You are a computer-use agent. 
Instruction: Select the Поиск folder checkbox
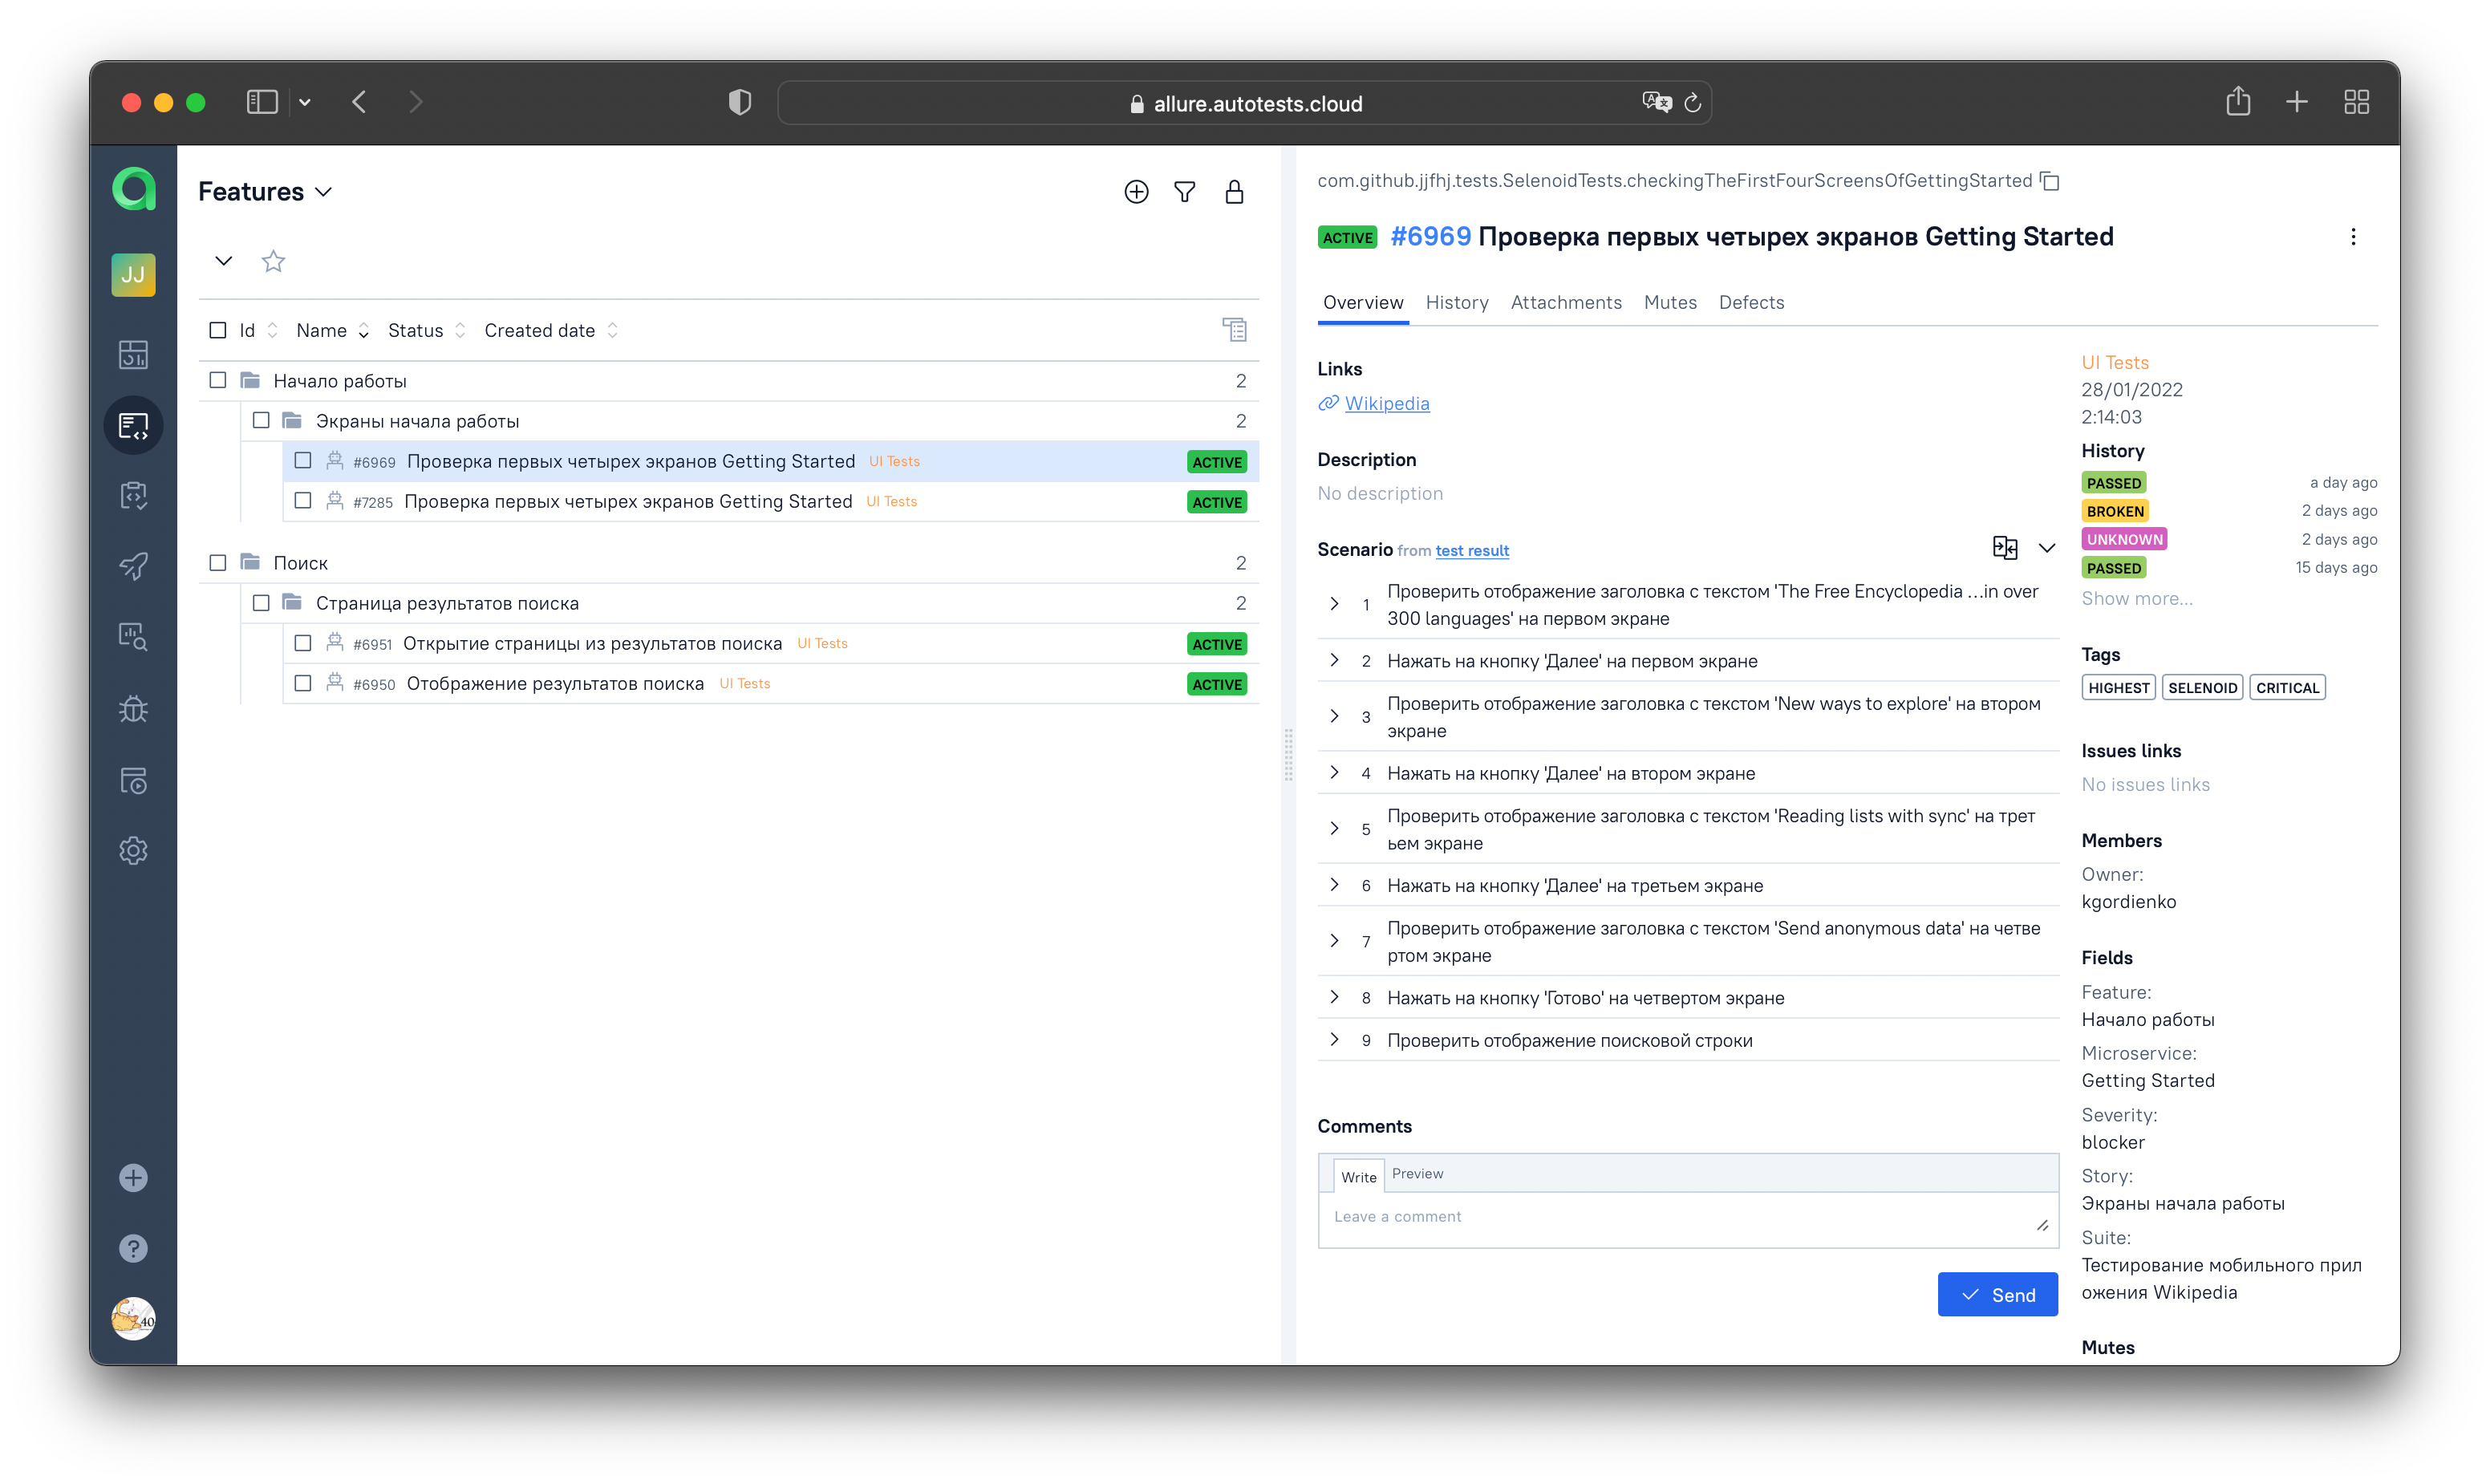tap(217, 563)
